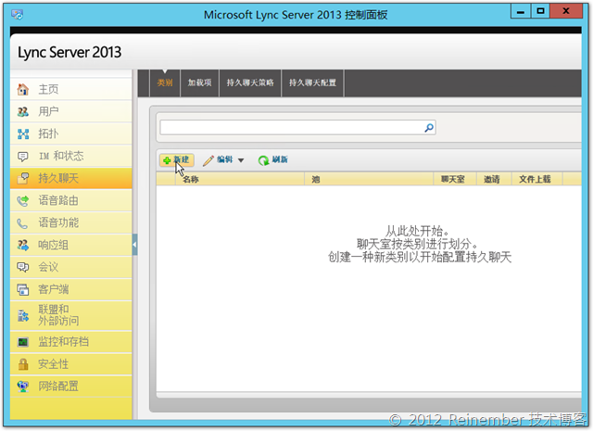Click the 用户 users icon

point(23,111)
